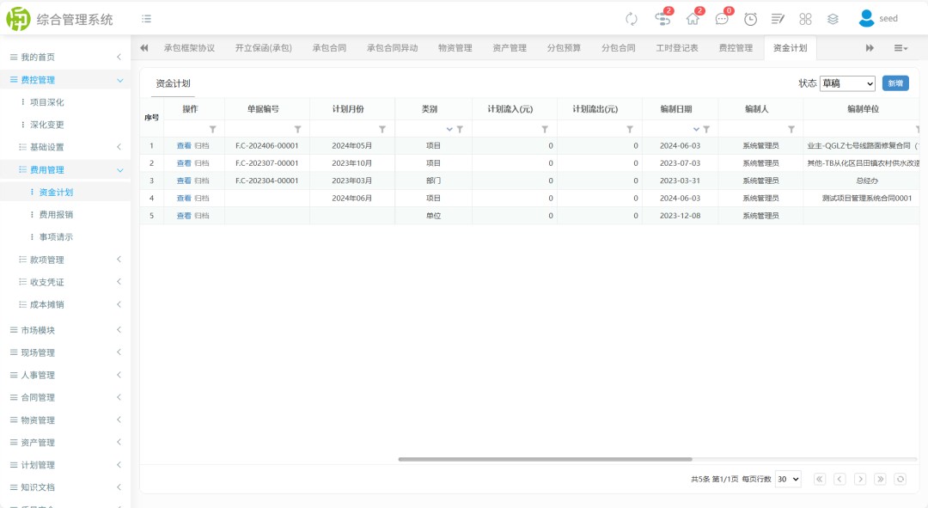Open the 状态 dropdown showing 草稿
Viewport: 928px width, 508px height.
tap(846, 83)
